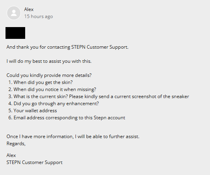
Task: Click the thank you for contacting line
Action: [68, 47]
